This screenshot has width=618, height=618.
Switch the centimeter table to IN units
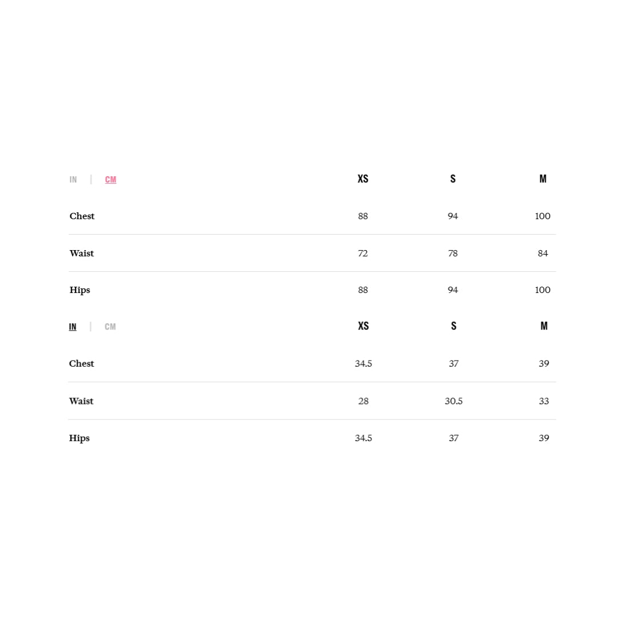coord(73,180)
